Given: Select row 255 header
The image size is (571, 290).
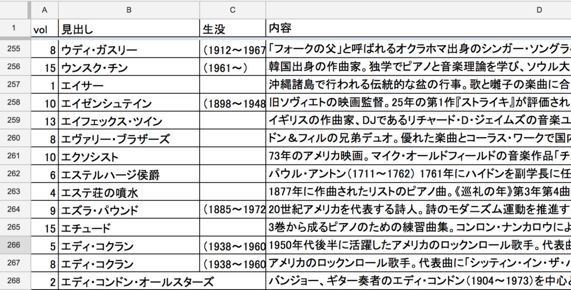Looking at the screenshot, I should pos(14,49).
